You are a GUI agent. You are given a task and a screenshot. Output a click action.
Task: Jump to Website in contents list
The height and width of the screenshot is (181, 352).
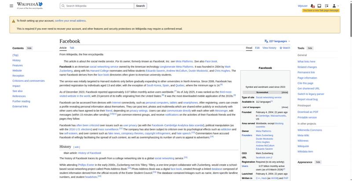[17, 71]
